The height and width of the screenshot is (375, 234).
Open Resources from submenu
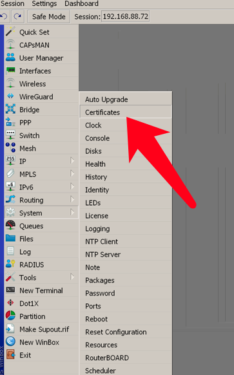[126, 345]
